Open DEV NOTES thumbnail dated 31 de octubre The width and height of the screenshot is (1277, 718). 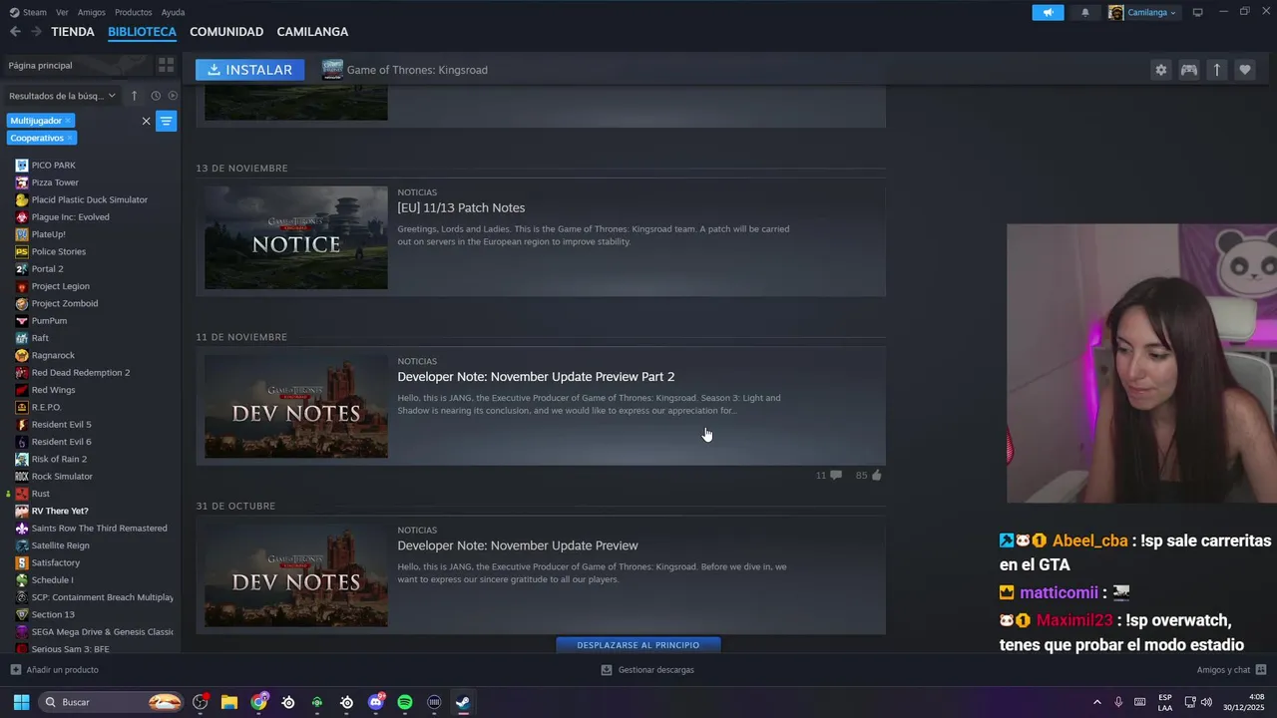[296, 575]
